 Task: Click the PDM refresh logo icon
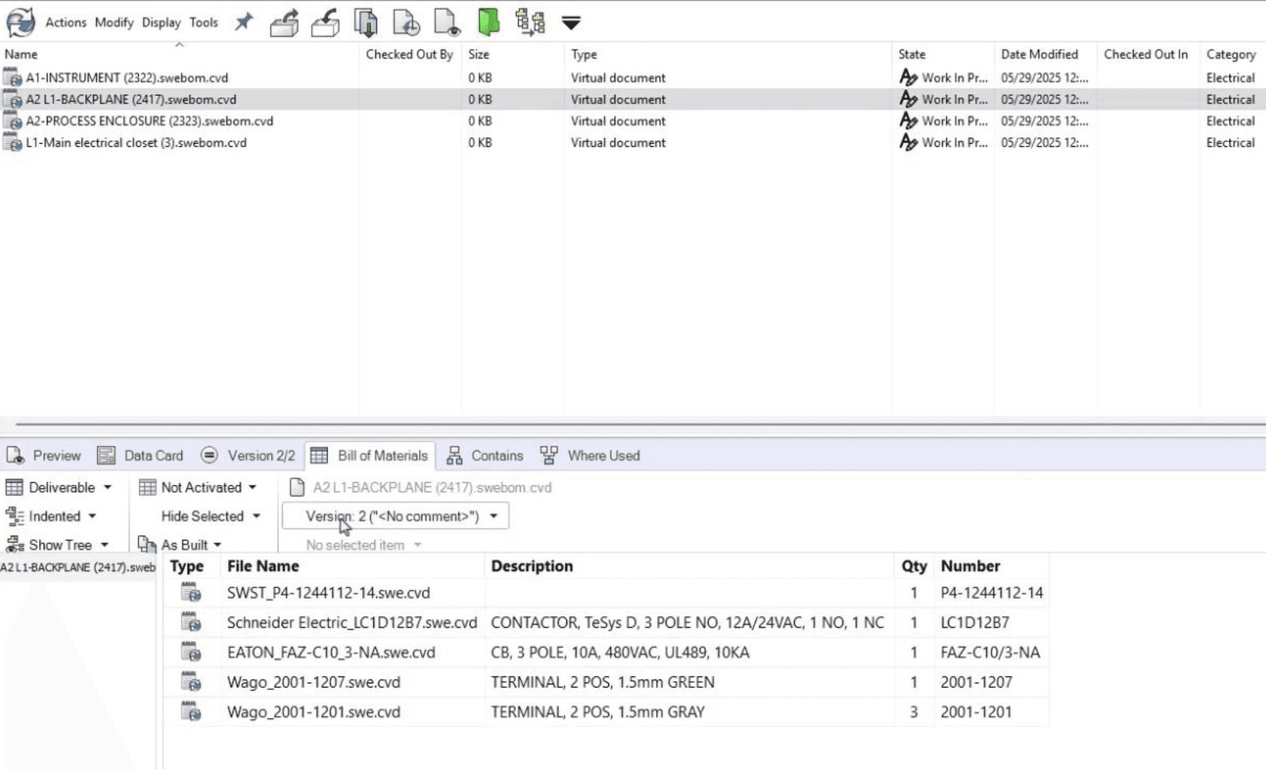(20, 22)
